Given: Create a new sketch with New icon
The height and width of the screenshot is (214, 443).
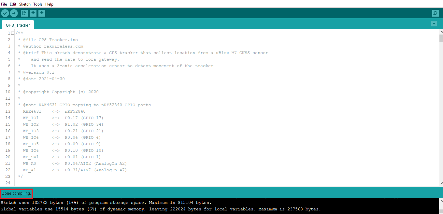Looking at the screenshot, I should coord(24,13).
